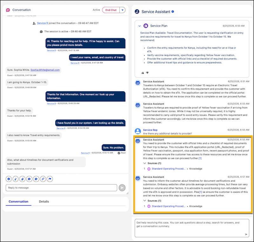The width and height of the screenshot is (254, 242).
Task: Click the Service Assistant header avatar icon
Action: tap(137, 12)
